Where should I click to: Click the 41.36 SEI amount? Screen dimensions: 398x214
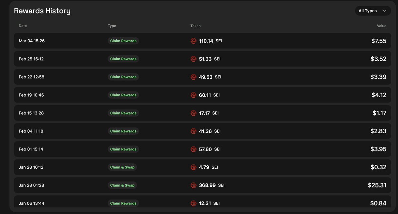coord(210,131)
